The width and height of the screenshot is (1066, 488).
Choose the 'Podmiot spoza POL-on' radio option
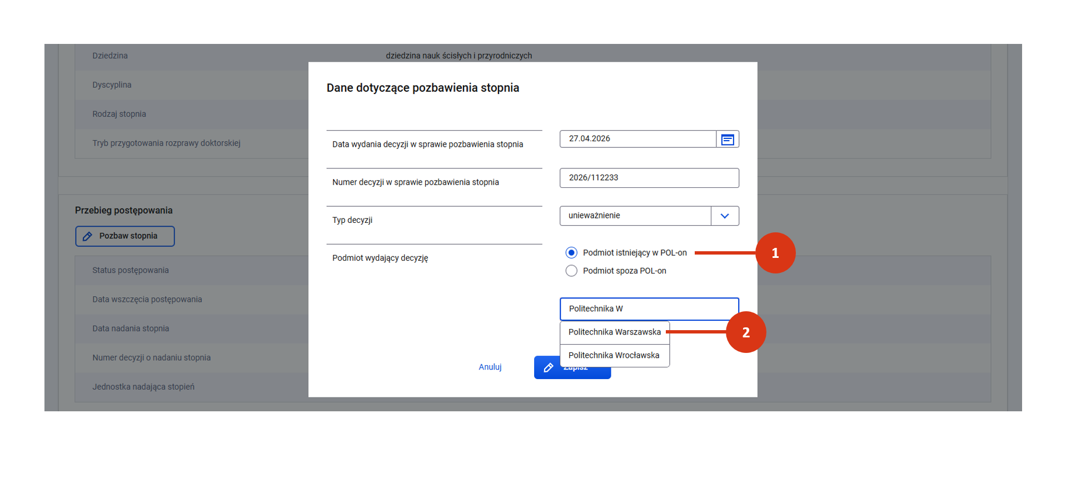click(x=571, y=271)
